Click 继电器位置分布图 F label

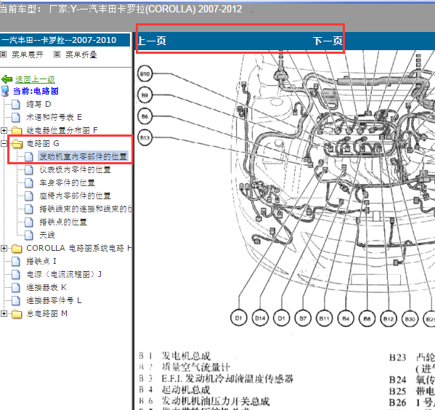tap(62, 130)
